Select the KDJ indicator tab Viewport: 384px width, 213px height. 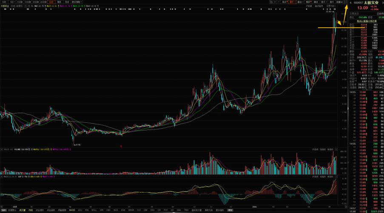pyautogui.click(x=80, y=210)
